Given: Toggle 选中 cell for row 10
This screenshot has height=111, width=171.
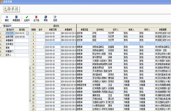Looking at the screenshot, I should coord(40,64).
